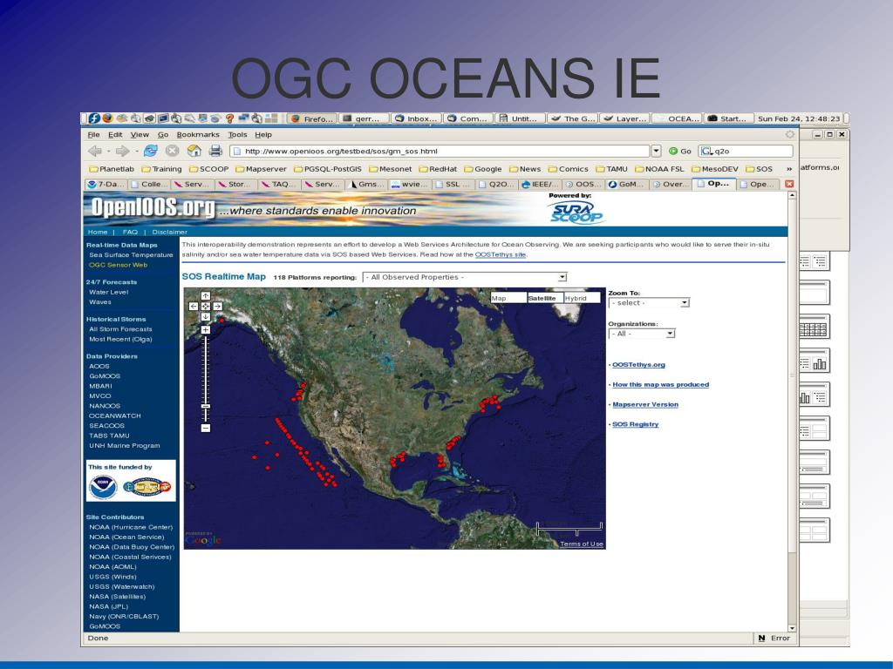This screenshot has height=669, width=893.
Task: Open Sea Surface Temperature in the sidebar
Action: pos(131,255)
